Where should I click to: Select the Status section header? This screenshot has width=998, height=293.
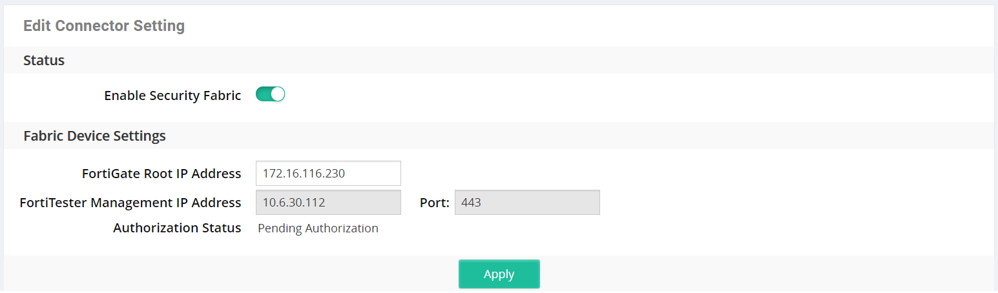(44, 61)
